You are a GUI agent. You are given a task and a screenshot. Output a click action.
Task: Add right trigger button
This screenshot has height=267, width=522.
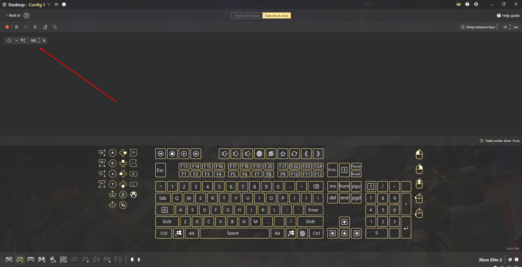(133, 153)
